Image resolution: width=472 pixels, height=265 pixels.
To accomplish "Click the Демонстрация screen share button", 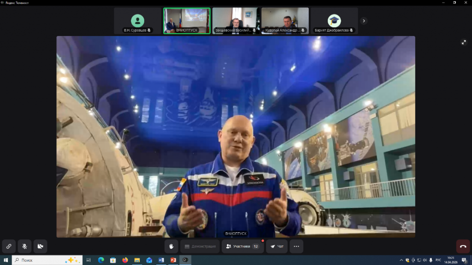I will point(200,247).
